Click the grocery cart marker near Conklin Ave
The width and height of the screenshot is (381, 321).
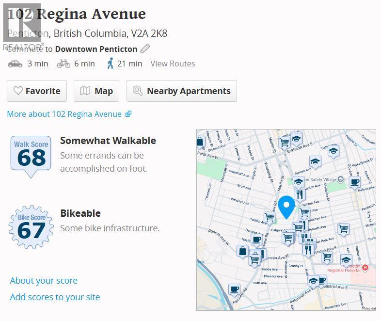click(270, 217)
